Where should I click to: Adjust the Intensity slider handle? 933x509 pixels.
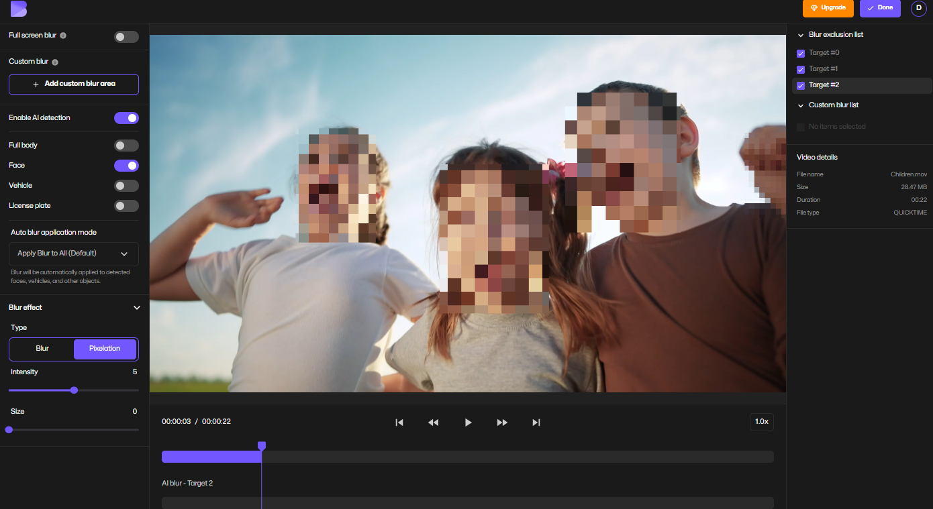(x=74, y=390)
